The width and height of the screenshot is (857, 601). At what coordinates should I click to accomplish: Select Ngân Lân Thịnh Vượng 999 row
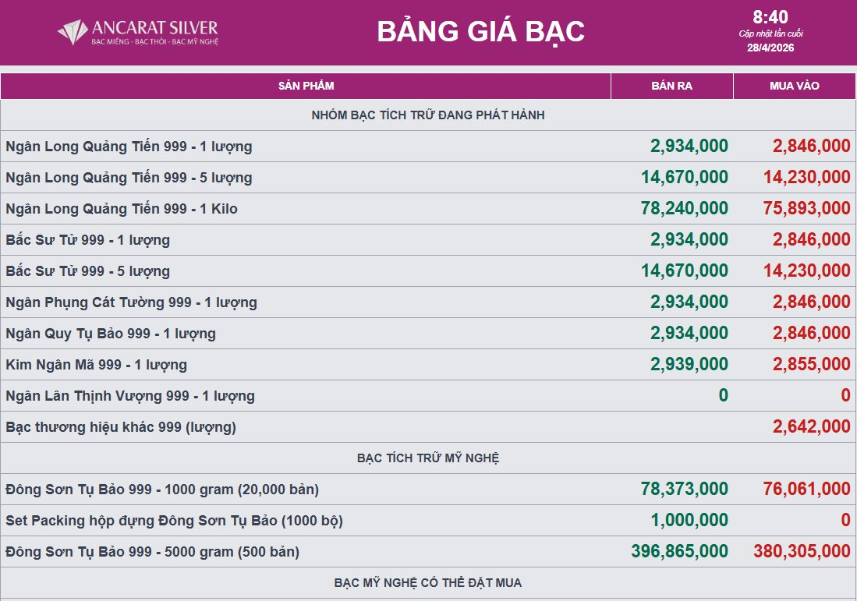click(129, 396)
